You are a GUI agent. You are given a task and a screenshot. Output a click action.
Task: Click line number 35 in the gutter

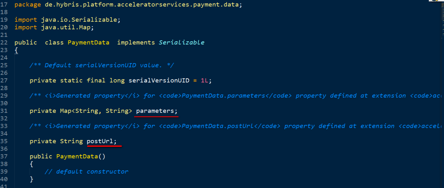point(4,141)
